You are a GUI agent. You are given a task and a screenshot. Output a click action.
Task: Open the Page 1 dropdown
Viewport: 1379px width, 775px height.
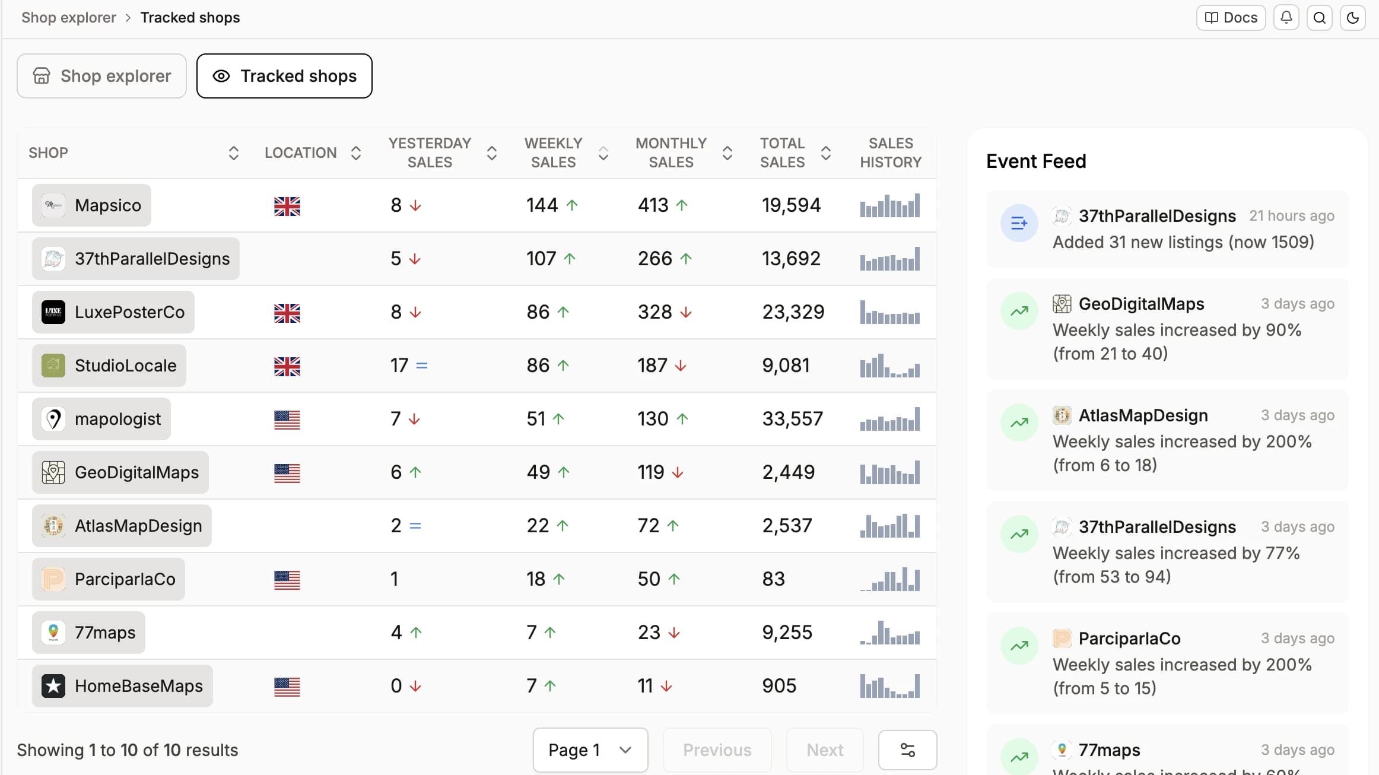click(590, 750)
